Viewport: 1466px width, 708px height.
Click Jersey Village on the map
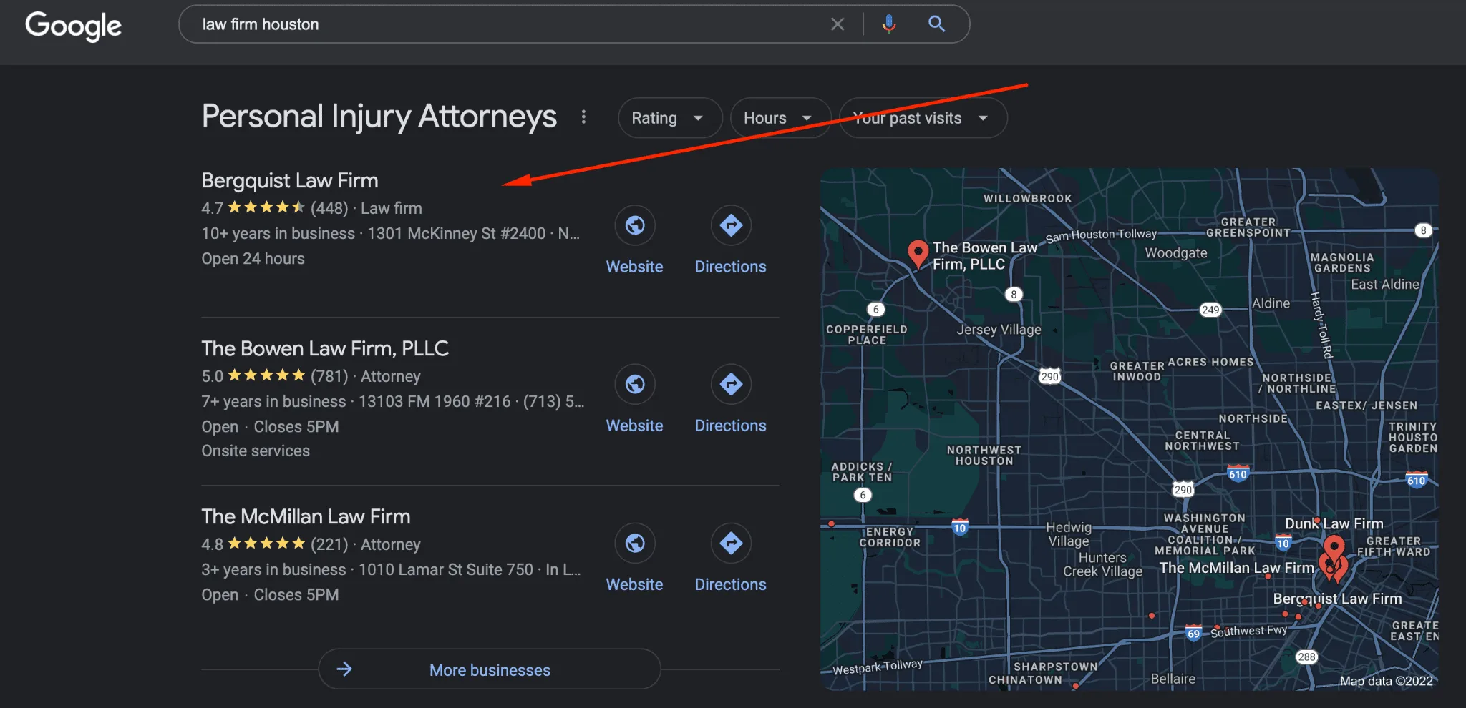coord(999,330)
